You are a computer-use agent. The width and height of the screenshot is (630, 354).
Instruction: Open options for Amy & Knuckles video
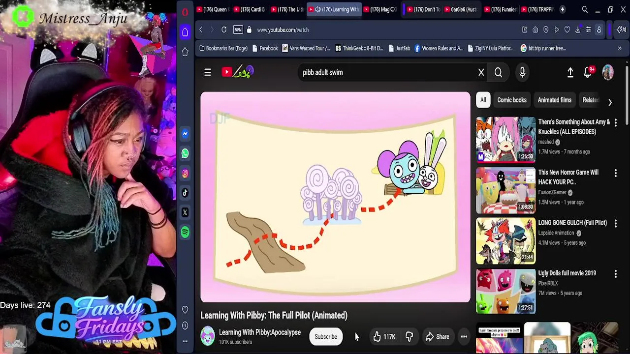(x=616, y=122)
